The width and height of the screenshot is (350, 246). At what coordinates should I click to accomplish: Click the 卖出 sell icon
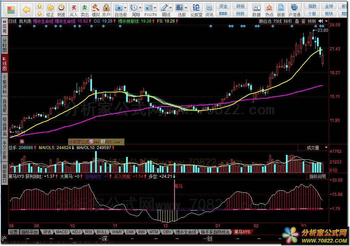[85, 10]
